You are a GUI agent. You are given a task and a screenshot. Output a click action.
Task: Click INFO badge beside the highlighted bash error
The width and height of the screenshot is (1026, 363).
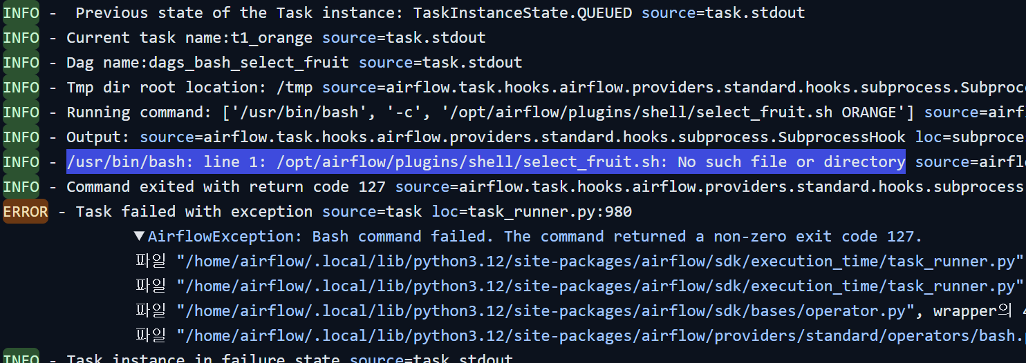pyautogui.click(x=21, y=162)
